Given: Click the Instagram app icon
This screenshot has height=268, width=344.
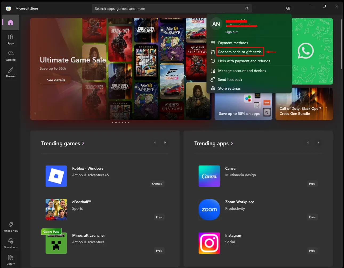Looking at the screenshot, I should click(x=209, y=243).
